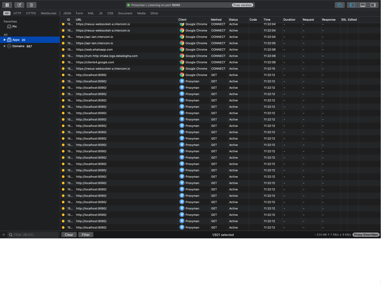Click the Google Chrome icon on the clients4.google.com row
The height and width of the screenshot is (286, 381).
click(x=182, y=62)
